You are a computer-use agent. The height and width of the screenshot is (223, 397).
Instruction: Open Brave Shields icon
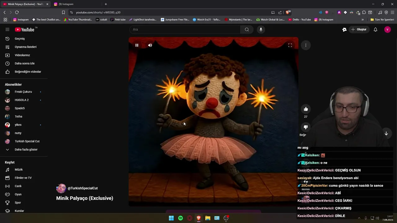[288, 12]
